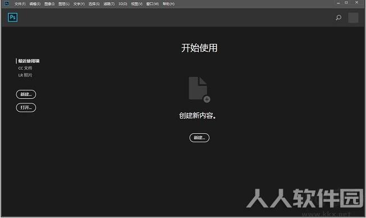Click the 新建... button in left sidebar
This screenshot has width=366, height=218.
(26, 94)
